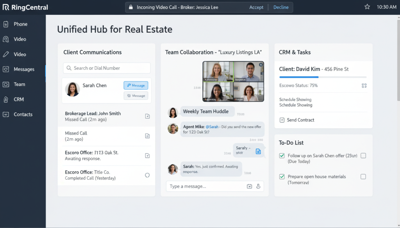Open note icon for Escoro Office Oak St.
400x228 pixels.
[147, 156]
